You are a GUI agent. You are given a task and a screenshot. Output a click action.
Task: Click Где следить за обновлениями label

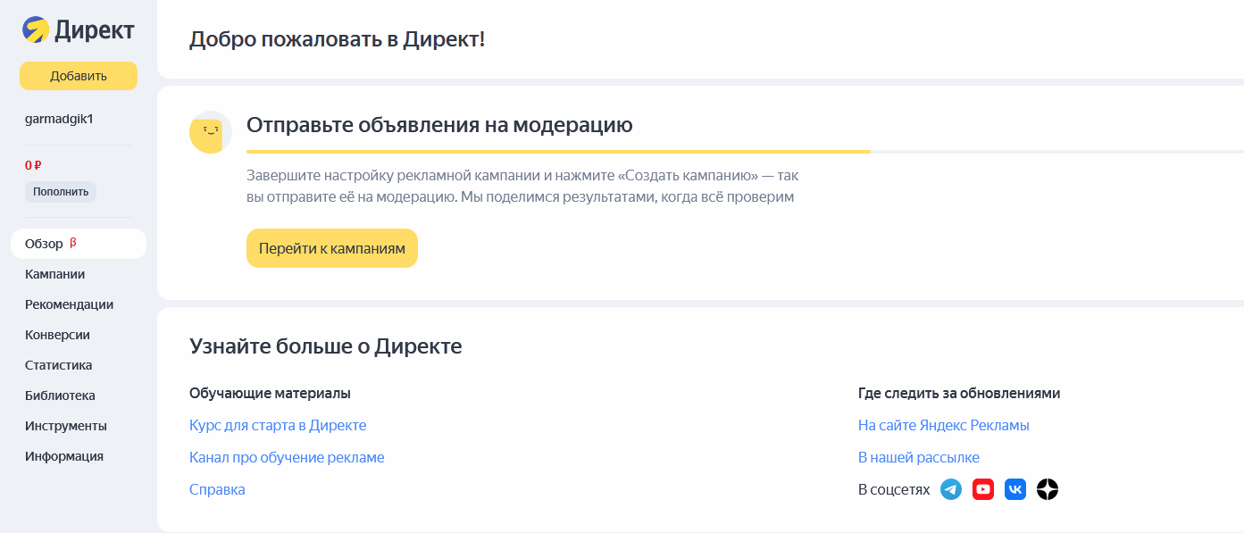click(x=959, y=394)
